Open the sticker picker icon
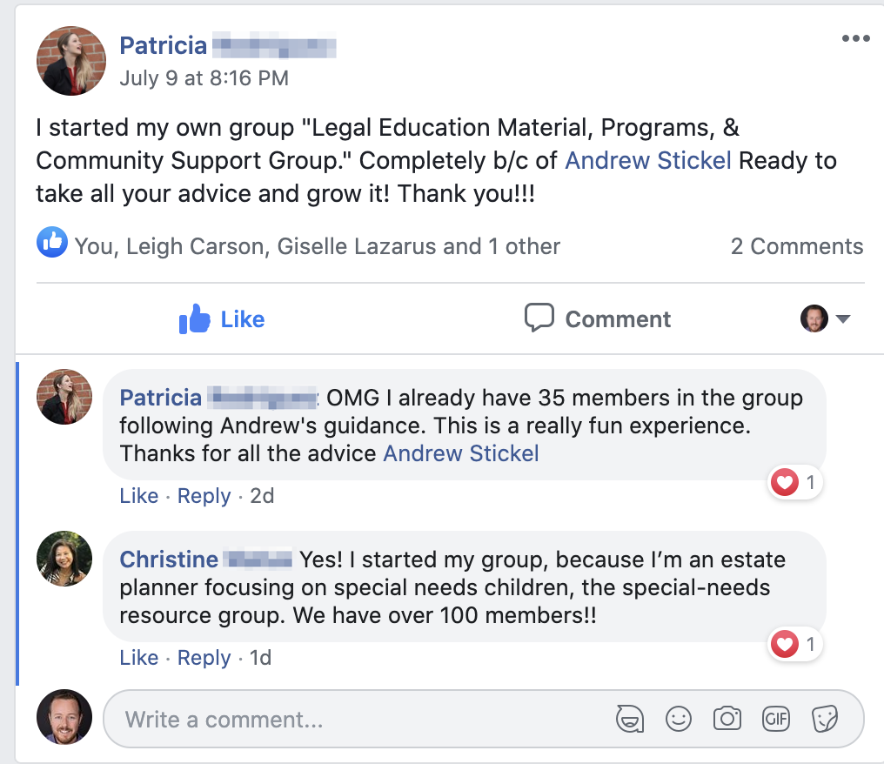The width and height of the screenshot is (884, 764). pyautogui.click(x=823, y=718)
